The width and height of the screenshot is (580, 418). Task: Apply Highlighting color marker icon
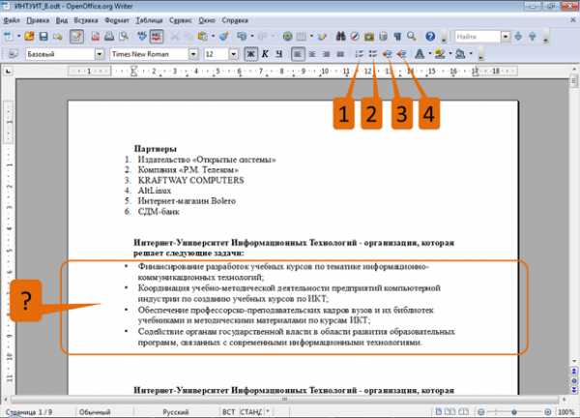point(440,54)
